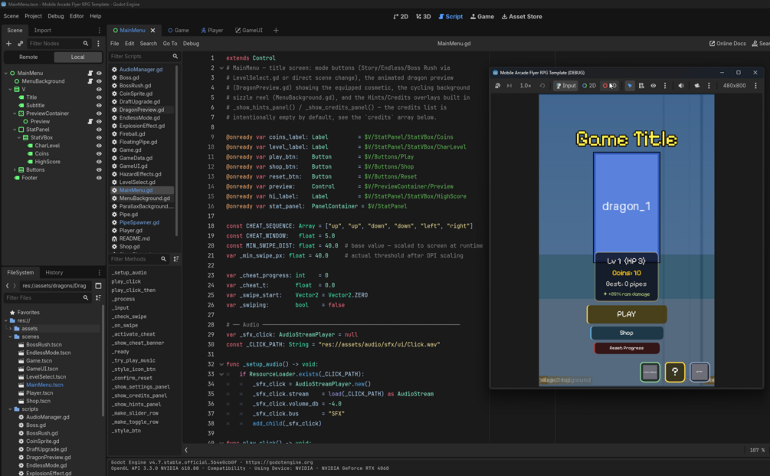Collapse the V container node
This screenshot has height=476, width=770.
coord(10,90)
